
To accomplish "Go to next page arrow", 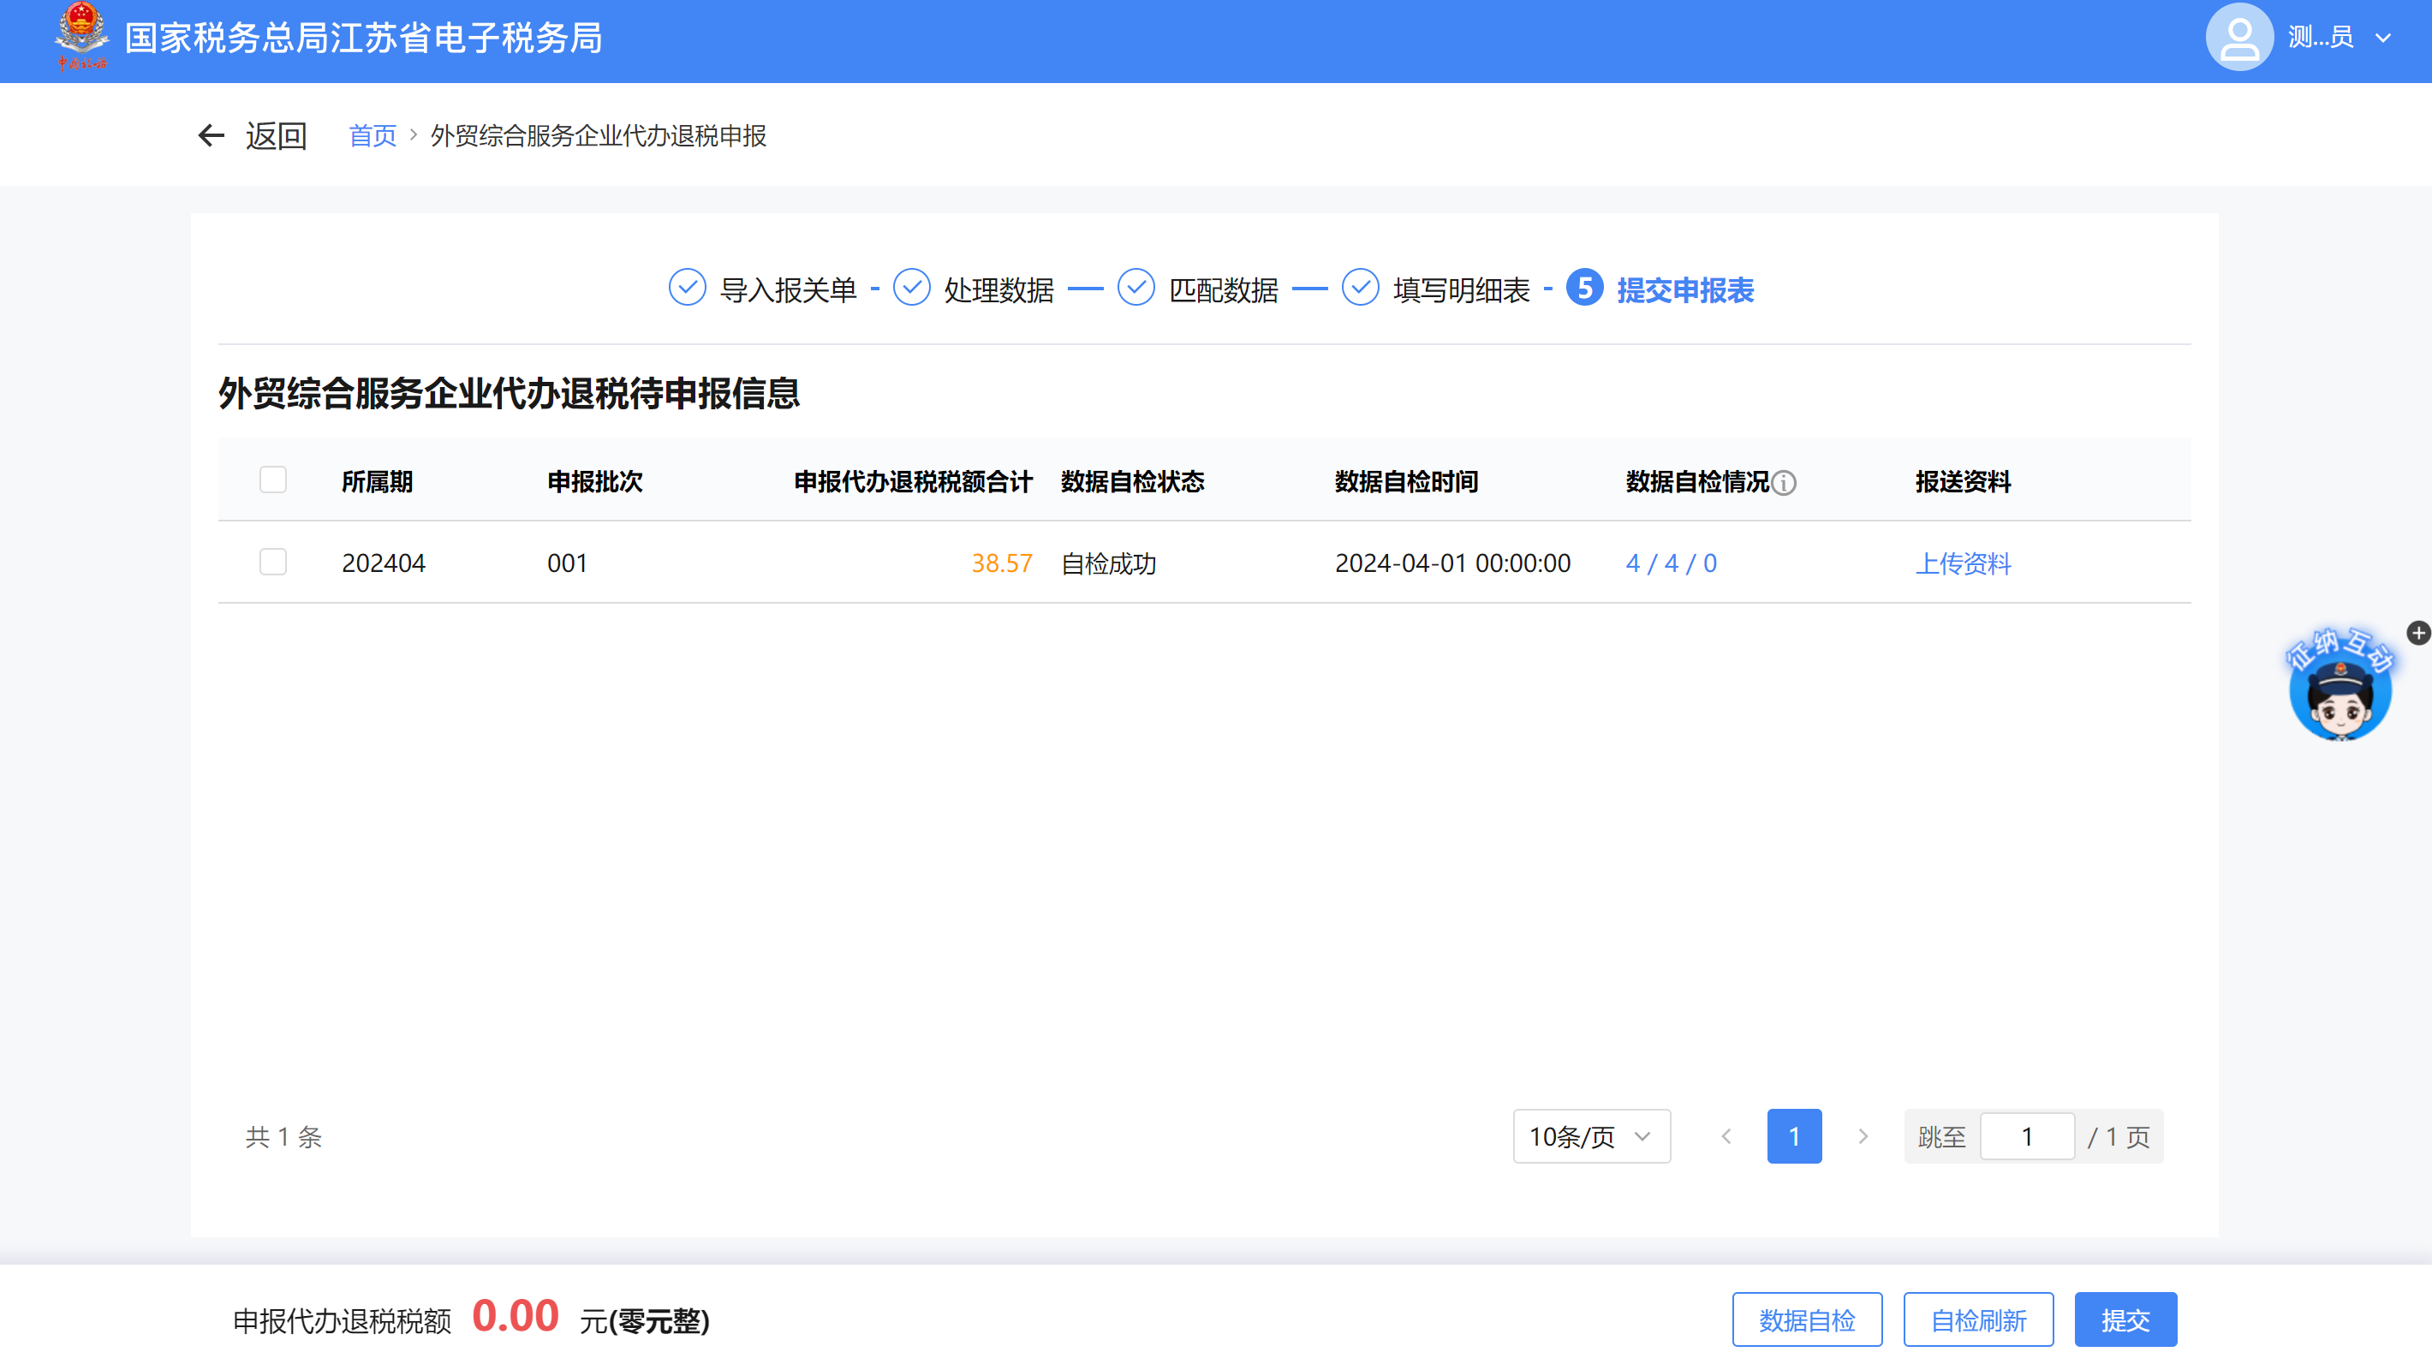I will click(1863, 1137).
